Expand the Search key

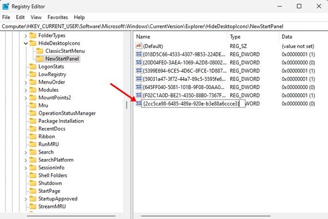click(26, 152)
